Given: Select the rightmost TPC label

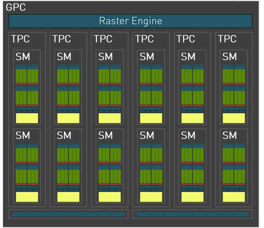Looking at the screenshot, I should (227, 39).
